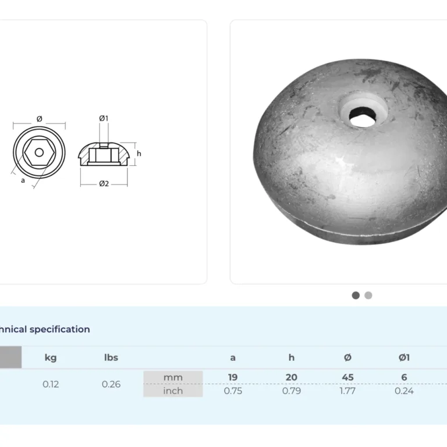Click the gray header cell left of kg
447x447 pixels.
point(10,357)
